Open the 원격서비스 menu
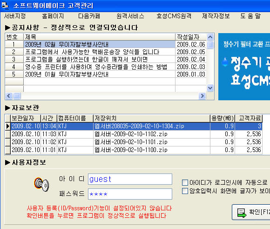This screenshot has width=270, height=229. 130,16
